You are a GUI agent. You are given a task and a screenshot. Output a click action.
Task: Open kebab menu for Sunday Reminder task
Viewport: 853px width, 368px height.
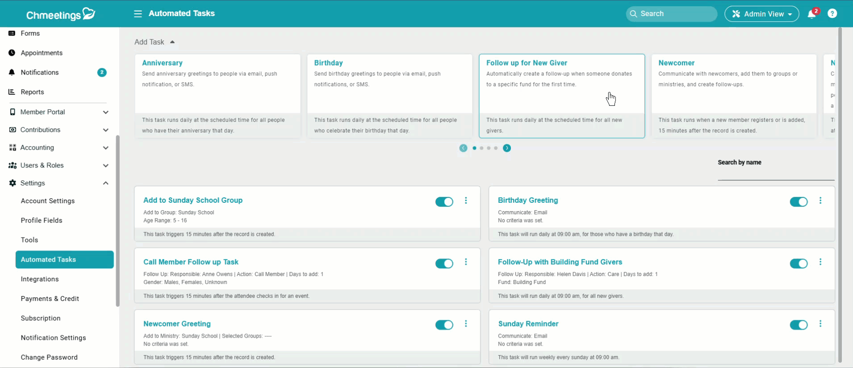pyautogui.click(x=820, y=324)
